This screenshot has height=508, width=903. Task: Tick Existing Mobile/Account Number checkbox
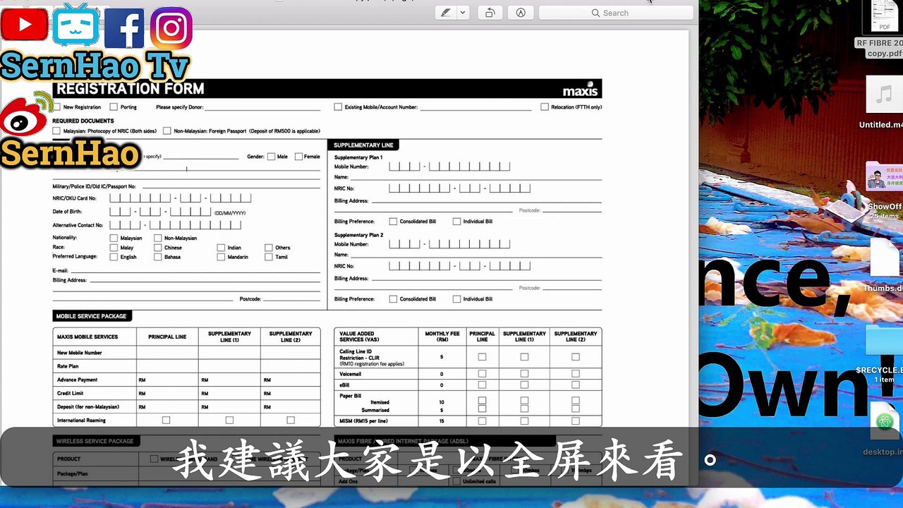point(338,107)
